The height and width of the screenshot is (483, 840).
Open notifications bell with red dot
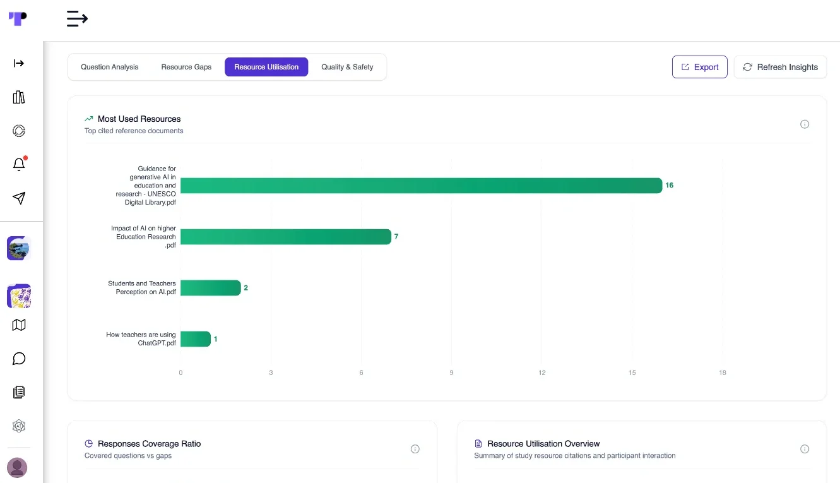[19, 164]
